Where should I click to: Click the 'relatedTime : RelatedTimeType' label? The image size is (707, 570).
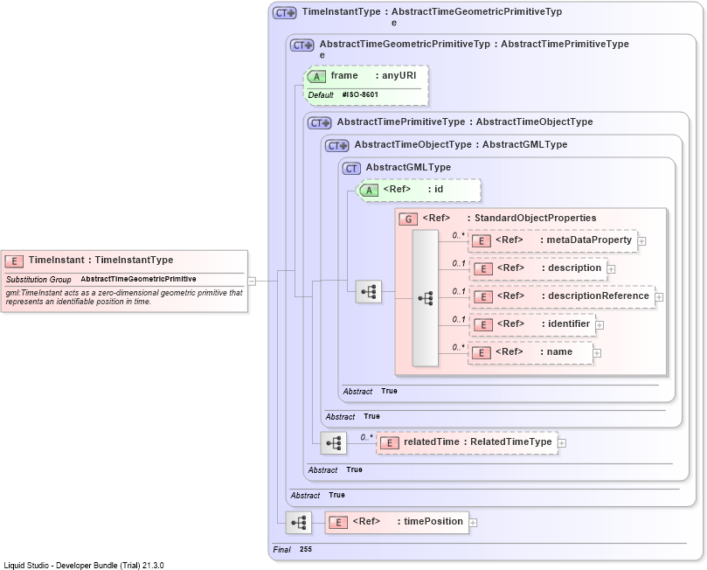[477, 442]
